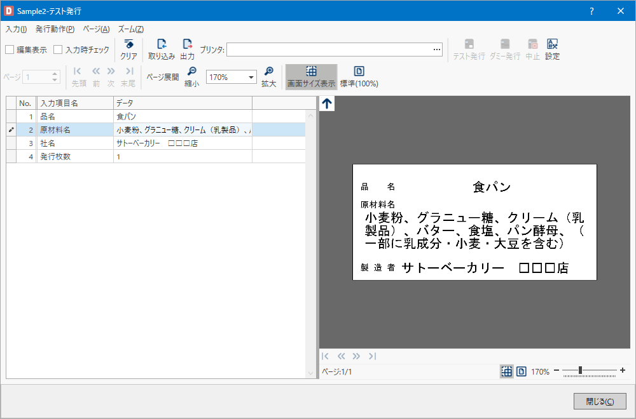
Task: Open 設定 settings icon
Action: (552, 44)
